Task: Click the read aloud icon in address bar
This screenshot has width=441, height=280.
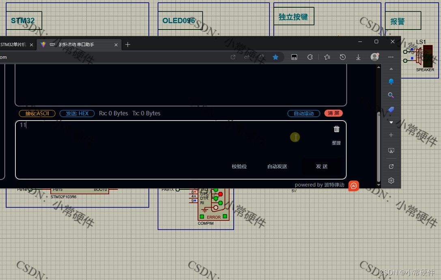Action: [261, 57]
